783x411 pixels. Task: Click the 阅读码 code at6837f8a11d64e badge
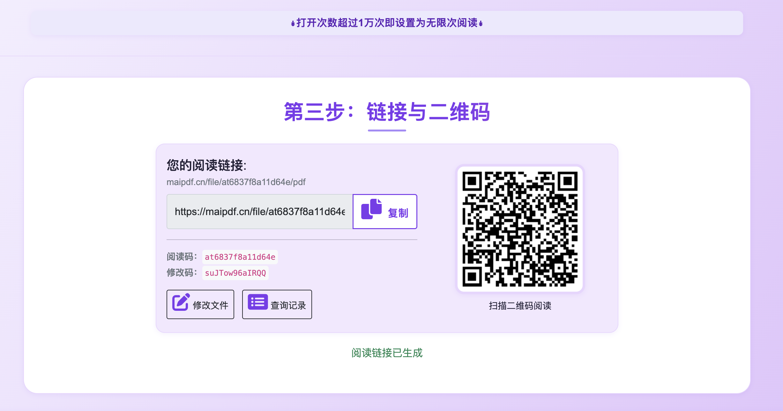pyautogui.click(x=240, y=257)
